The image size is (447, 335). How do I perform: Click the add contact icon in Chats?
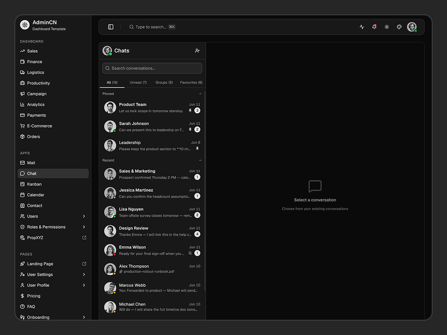click(197, 51)
